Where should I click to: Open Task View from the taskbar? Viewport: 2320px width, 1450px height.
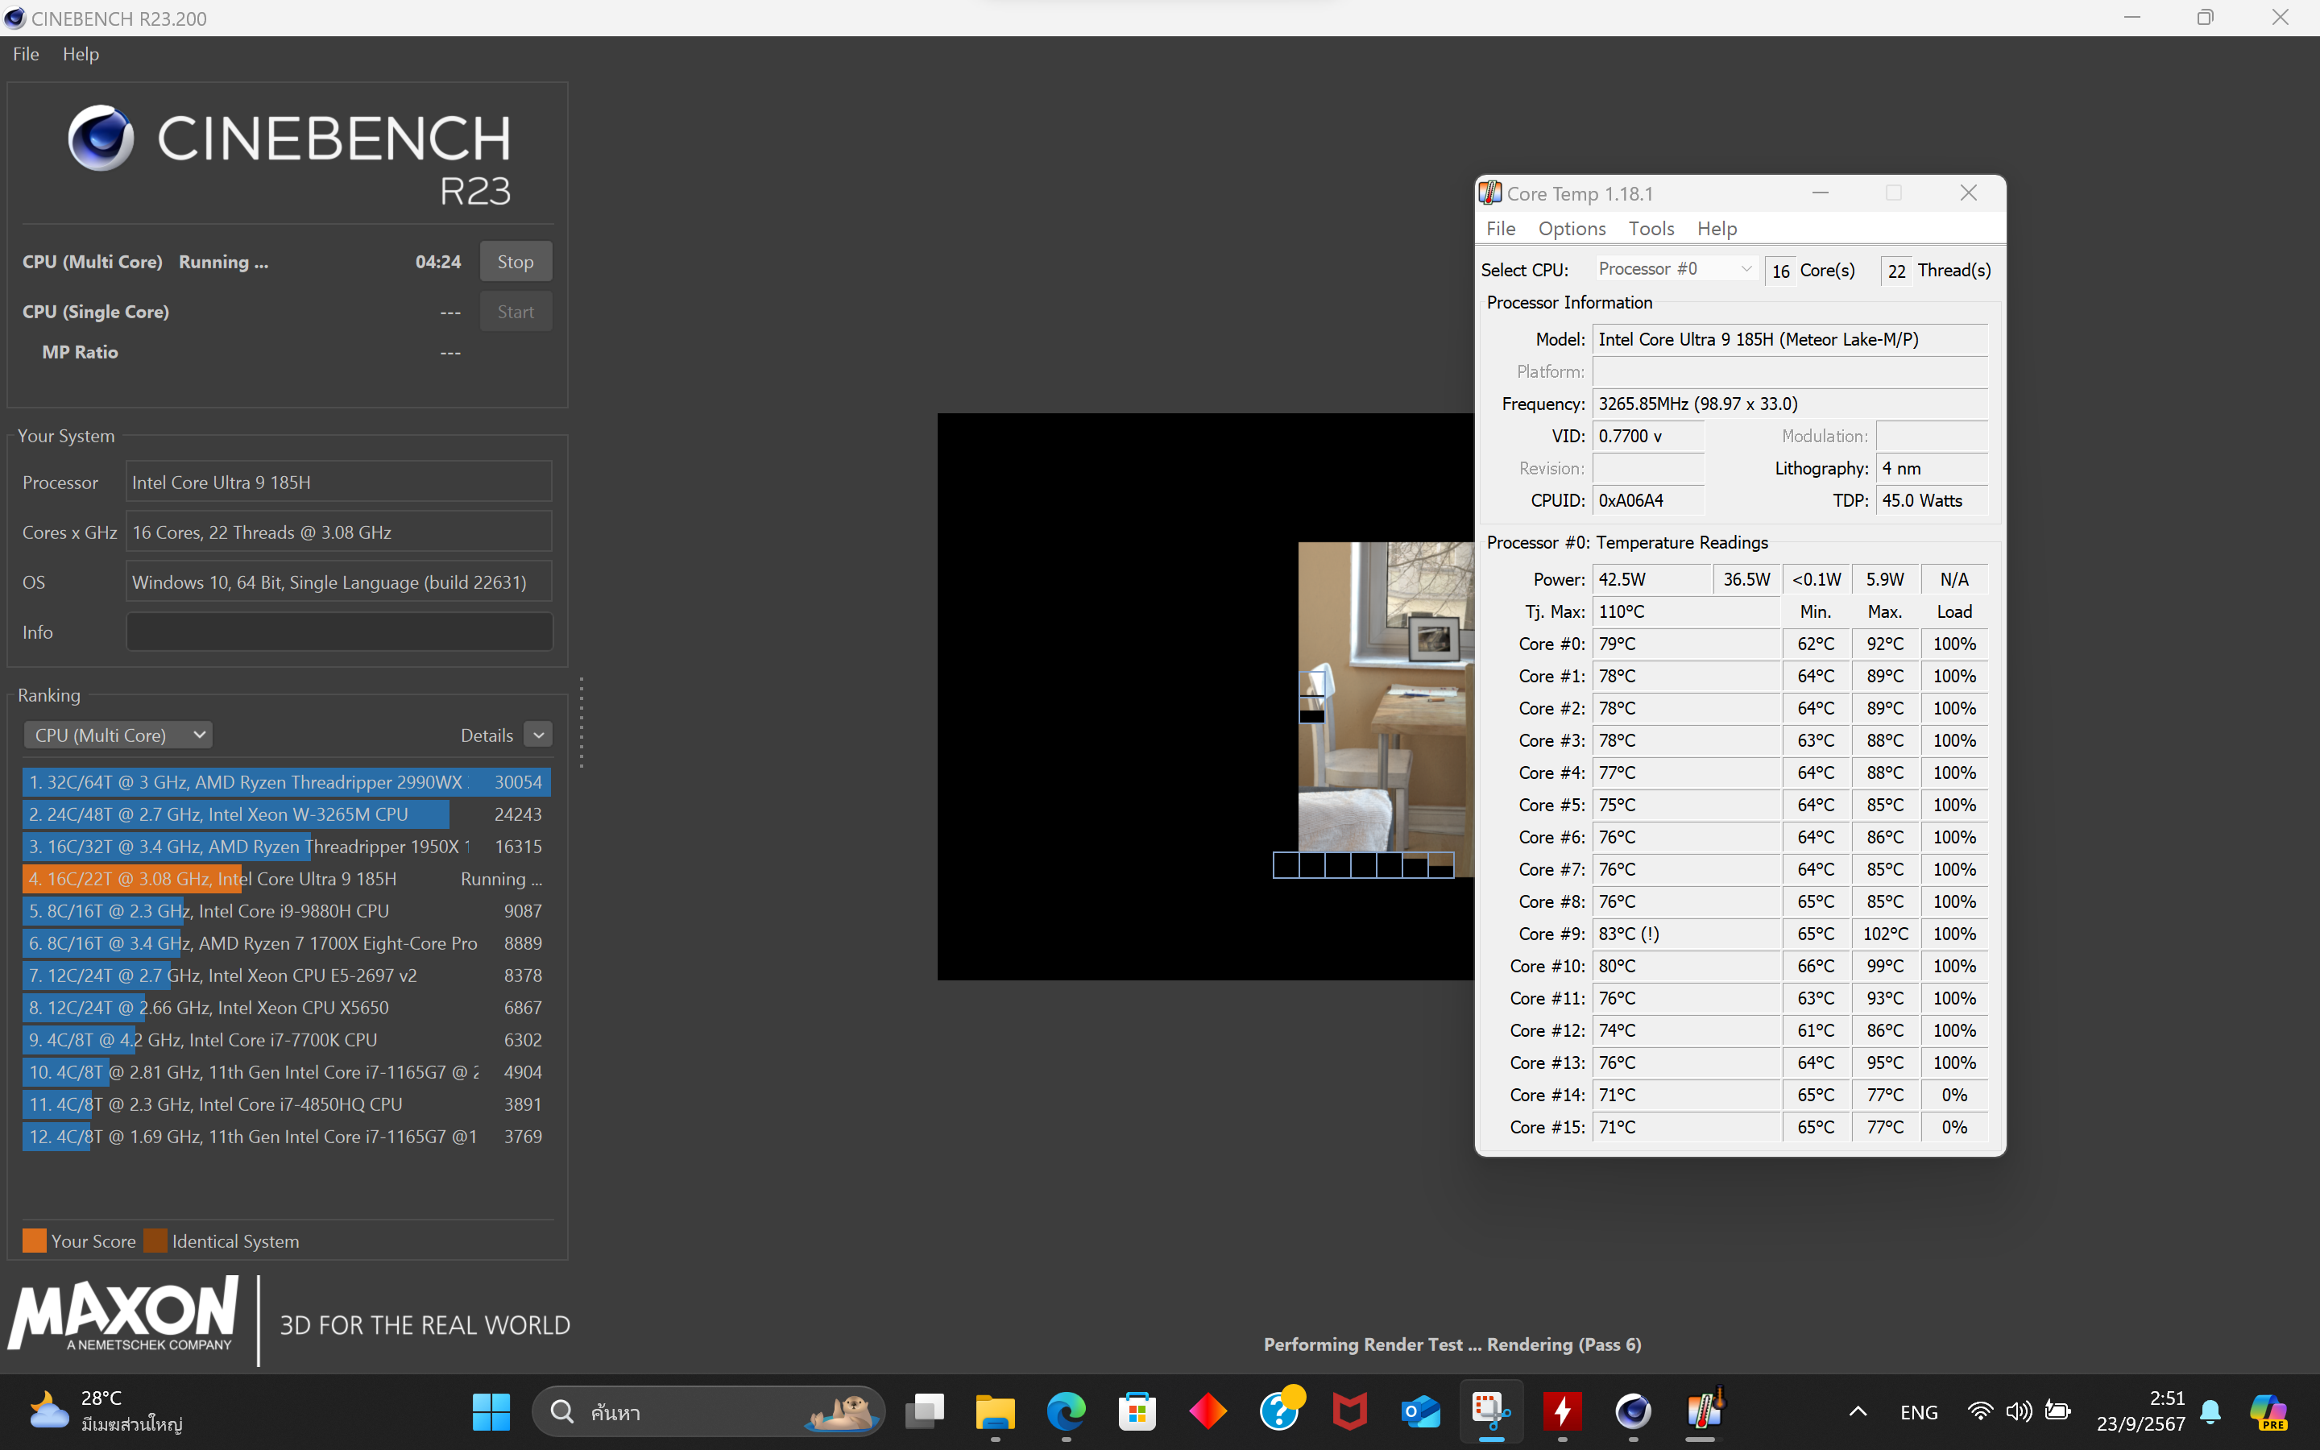[x=925, y=1411]
